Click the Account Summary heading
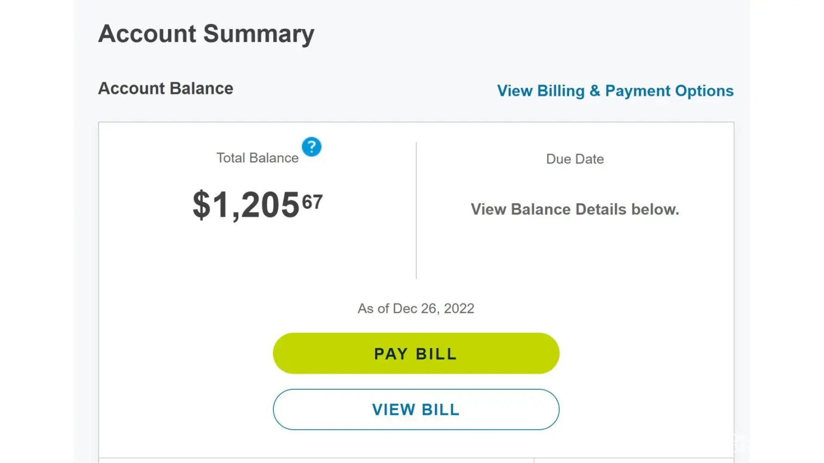Screen dimensions: 824x463 point(206,34)
